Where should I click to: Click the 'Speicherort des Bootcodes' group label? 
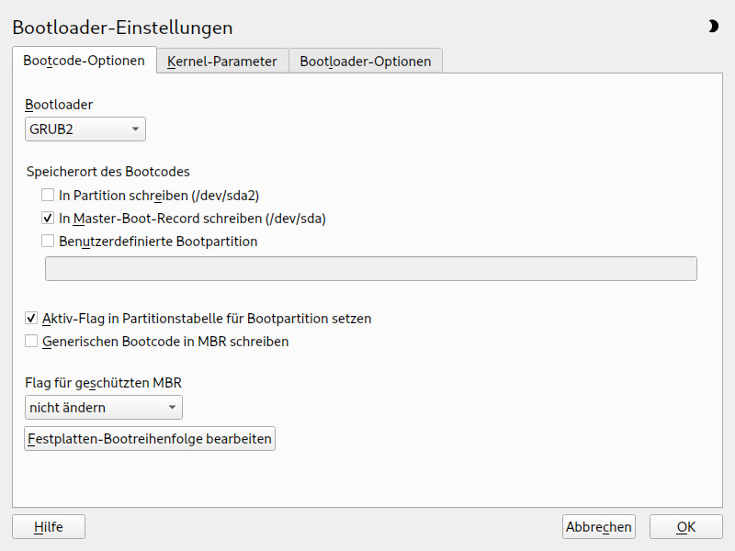point(108,171)
